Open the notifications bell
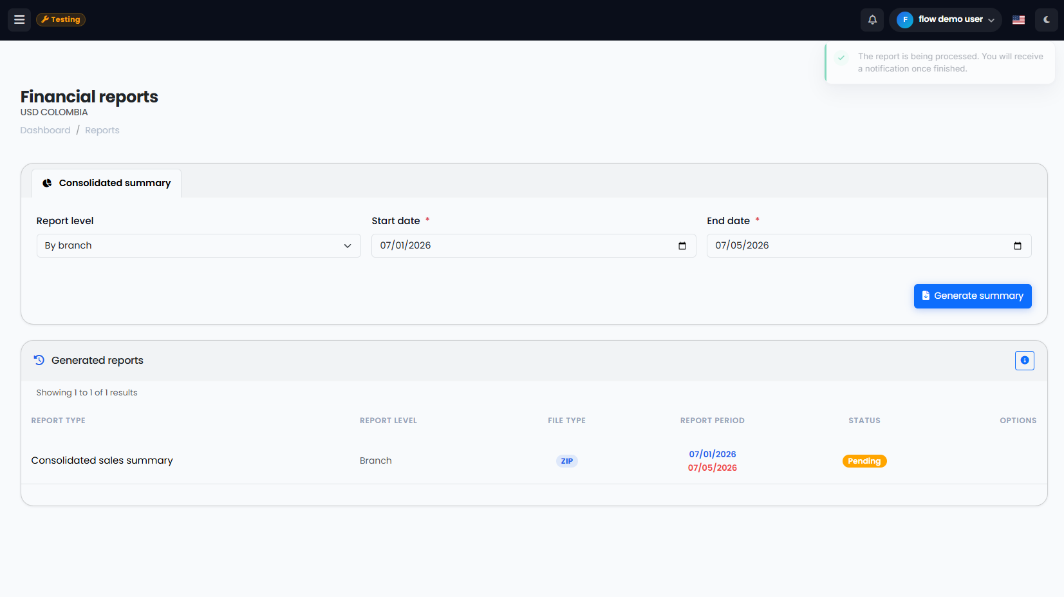The height and width of the screenshot is (597, 1064). pos(872,19)
